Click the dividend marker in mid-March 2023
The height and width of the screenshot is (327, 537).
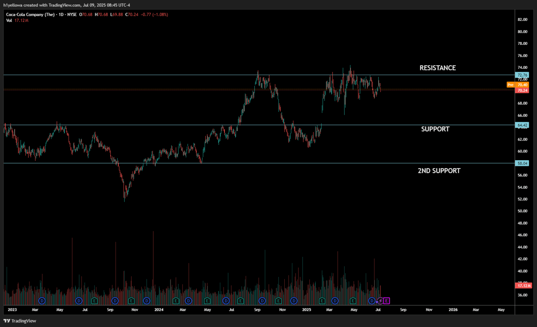[42, 300]
